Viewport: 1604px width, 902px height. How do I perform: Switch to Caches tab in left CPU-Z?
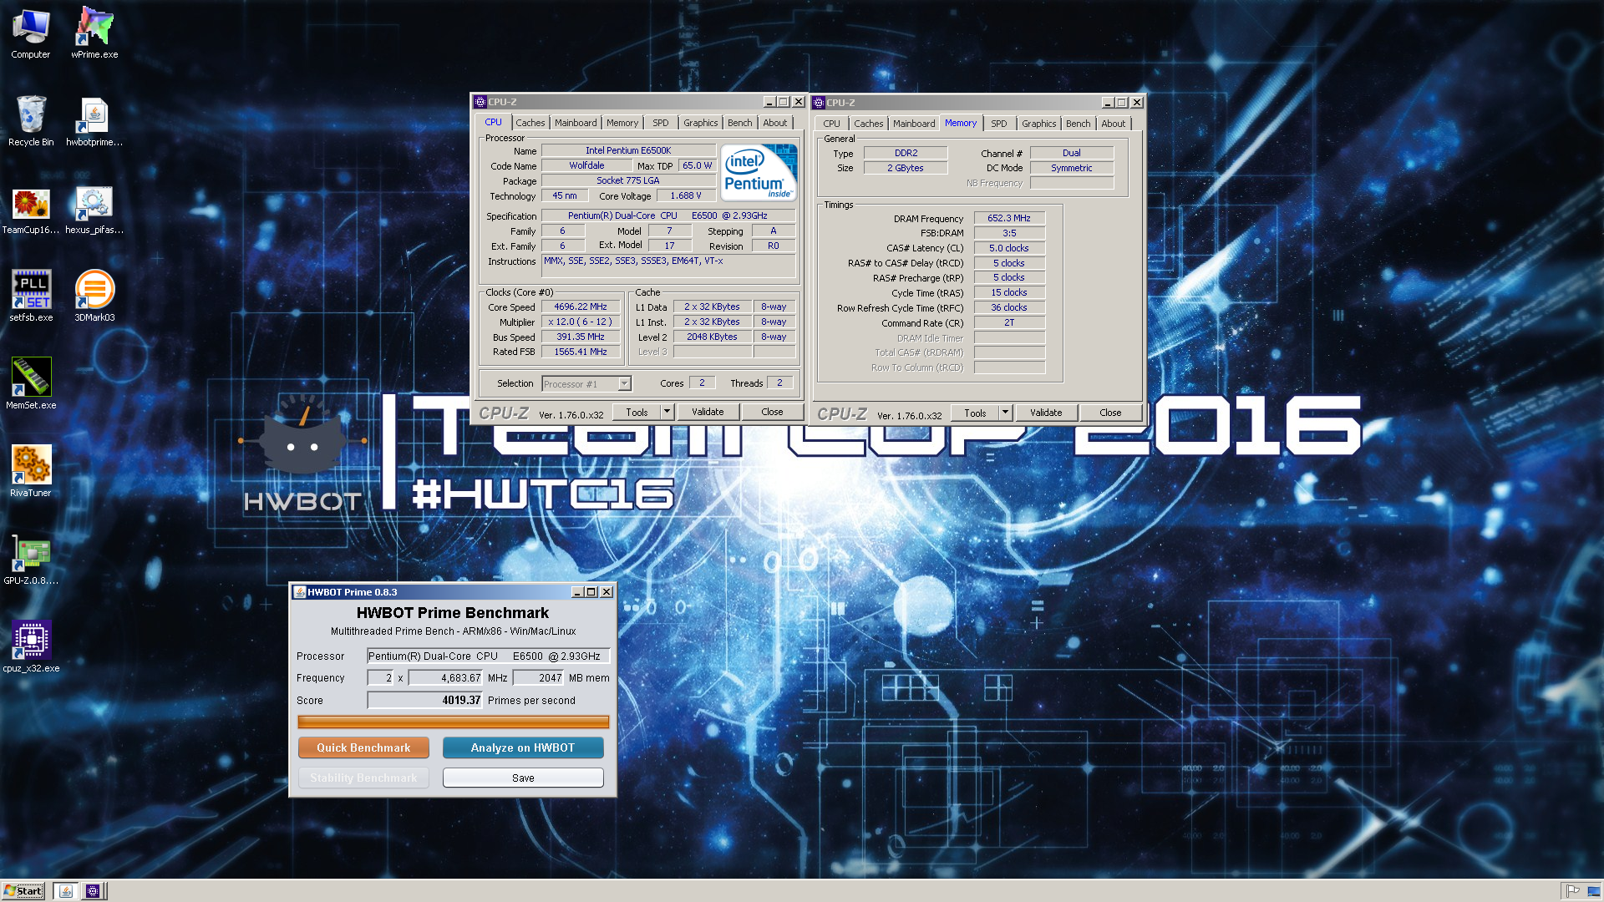(530, 123)
